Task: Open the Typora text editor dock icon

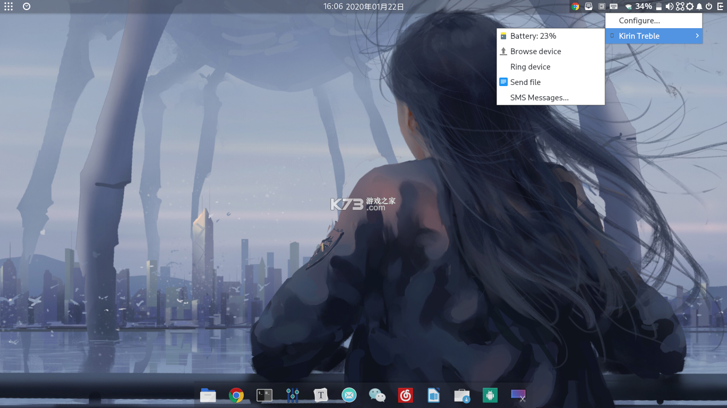Action: pyautogui.click(x=320, y=395)
